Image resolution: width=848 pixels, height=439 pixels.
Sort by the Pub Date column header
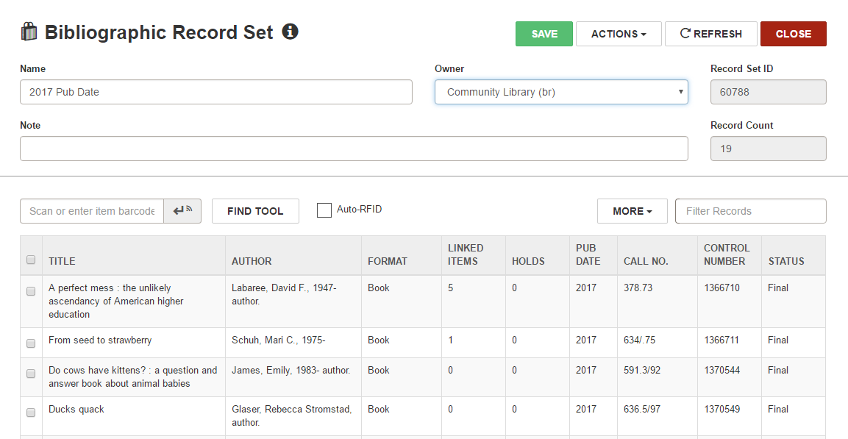click(588, 254)
